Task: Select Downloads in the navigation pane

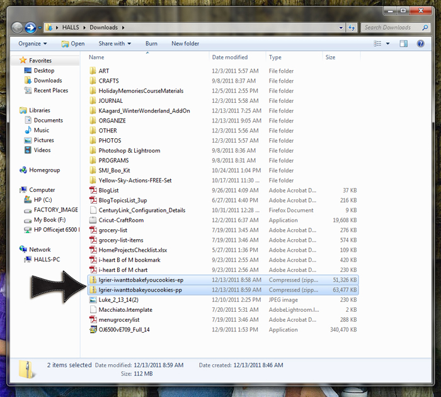Action: point(48,80)
